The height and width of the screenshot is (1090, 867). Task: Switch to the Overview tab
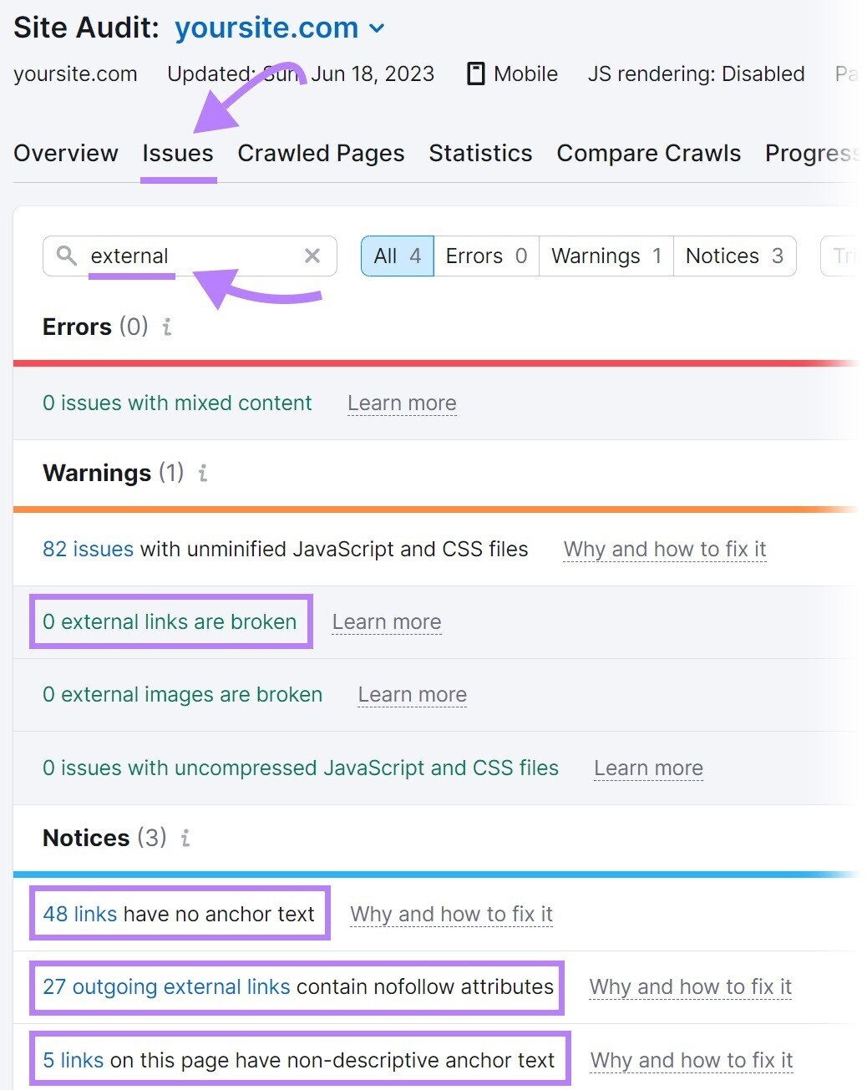pyautogui.click(x=65, y=153)
